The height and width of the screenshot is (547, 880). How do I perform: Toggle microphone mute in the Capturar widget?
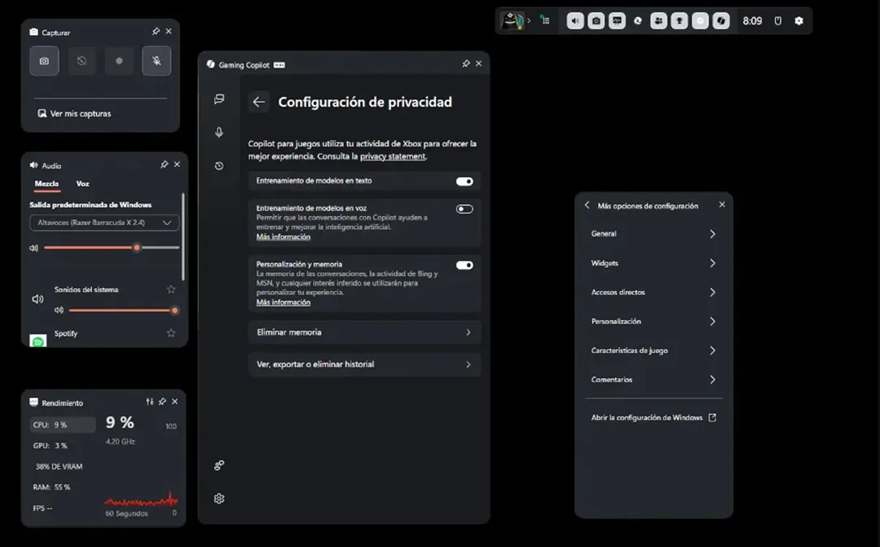pyautogui.click(x=156, y=60)
